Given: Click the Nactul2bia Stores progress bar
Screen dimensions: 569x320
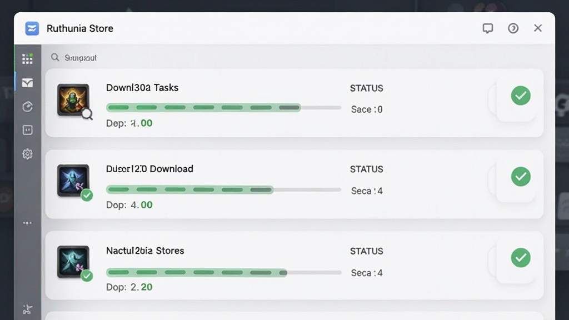Looking at the screenshot, I should [x=223, y=272].
